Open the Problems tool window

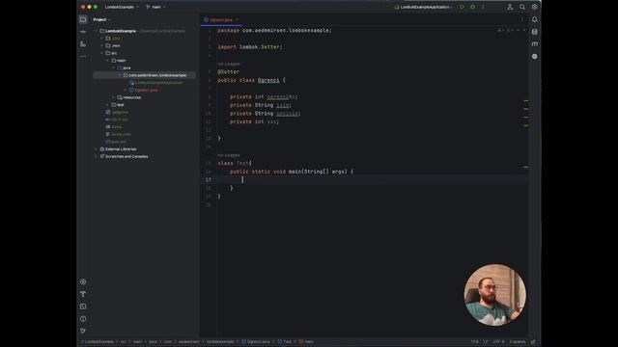[x=83, y=319]
